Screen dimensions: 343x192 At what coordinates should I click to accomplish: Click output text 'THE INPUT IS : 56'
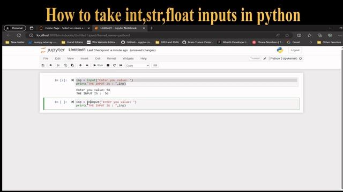pos(92,93)
